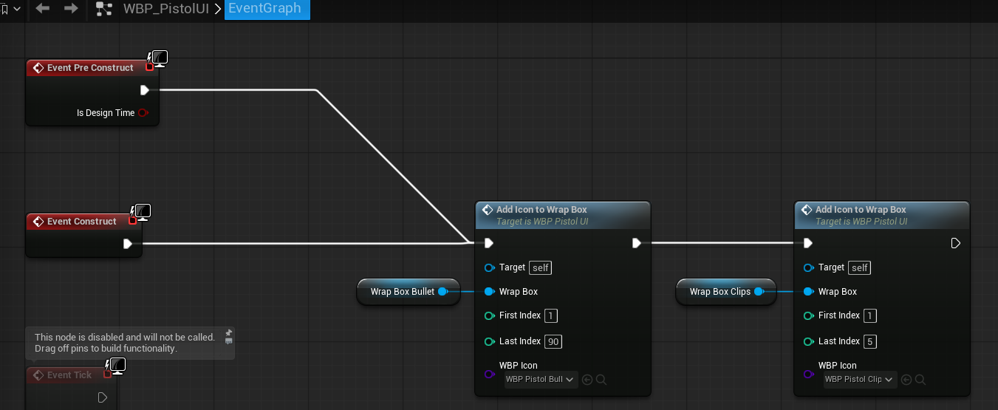Click Wrap Box input pin on first Add Icon node

point(489,292)
